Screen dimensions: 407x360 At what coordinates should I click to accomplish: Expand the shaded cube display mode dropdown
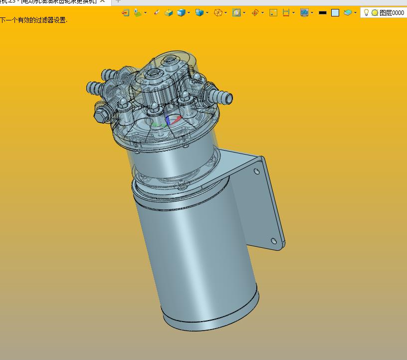189,12
